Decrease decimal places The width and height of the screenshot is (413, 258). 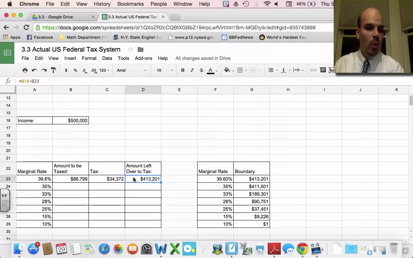(85, 71)
